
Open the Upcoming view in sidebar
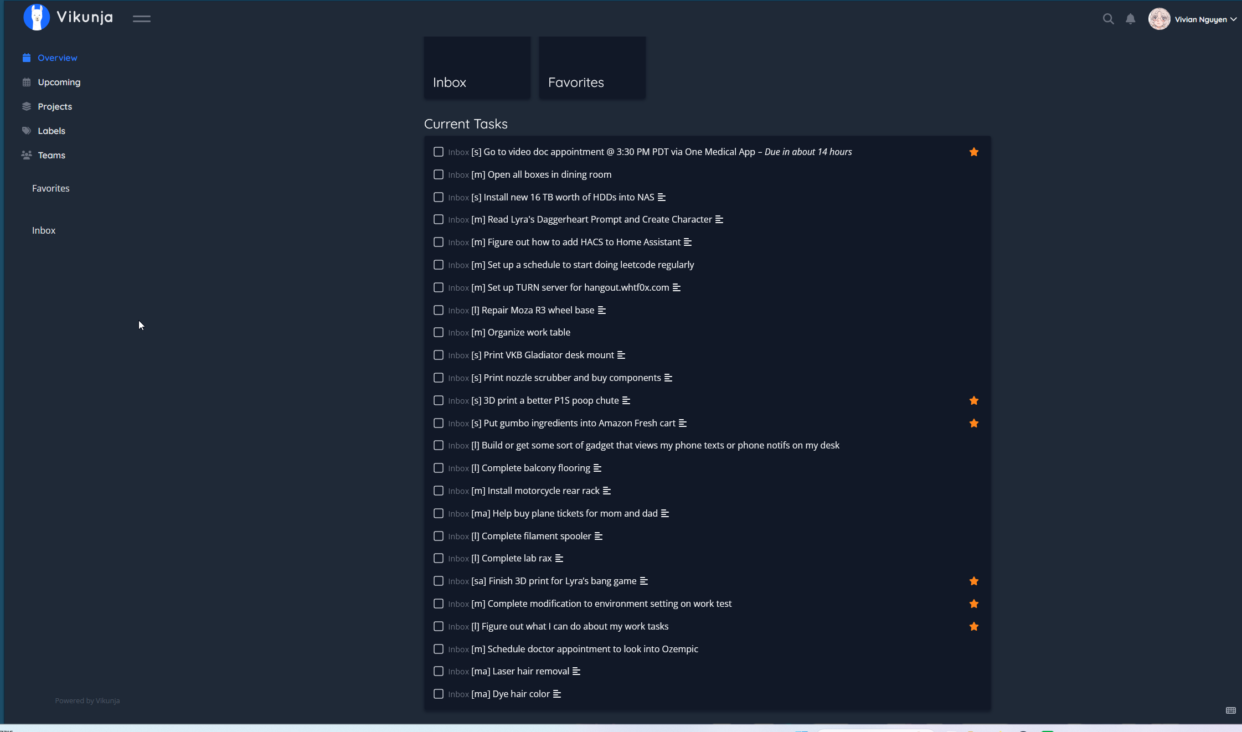click(x=59, y=82)
